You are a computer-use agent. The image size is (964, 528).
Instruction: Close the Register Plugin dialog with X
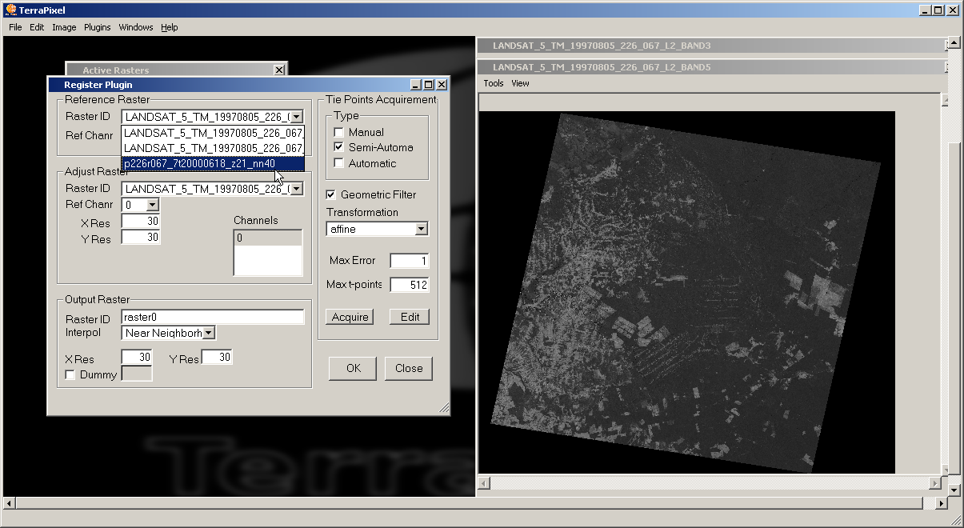tap(441, 85)
